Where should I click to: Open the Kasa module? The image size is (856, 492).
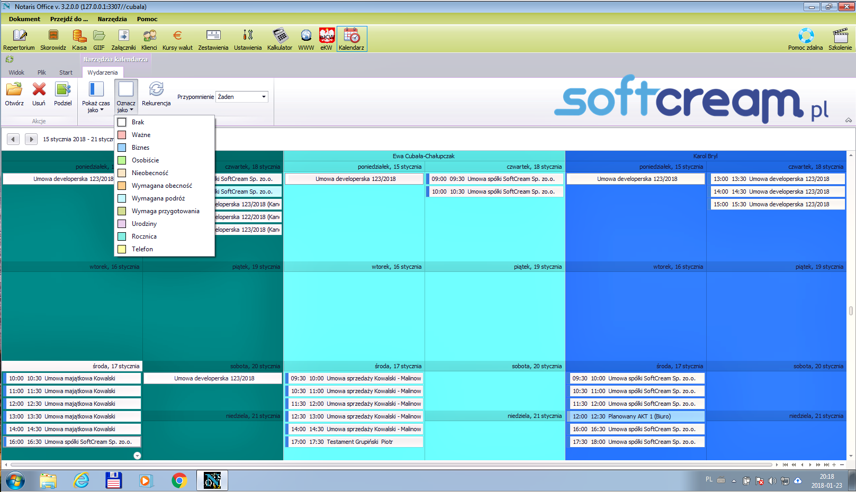[79, 40]
